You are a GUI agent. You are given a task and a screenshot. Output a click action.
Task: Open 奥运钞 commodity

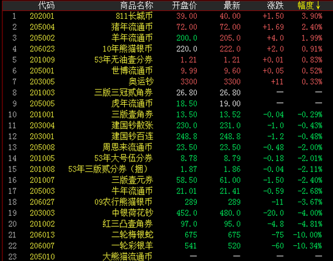click(141, 82)
